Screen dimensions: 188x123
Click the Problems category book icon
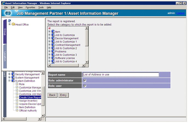tap(53, 52)
